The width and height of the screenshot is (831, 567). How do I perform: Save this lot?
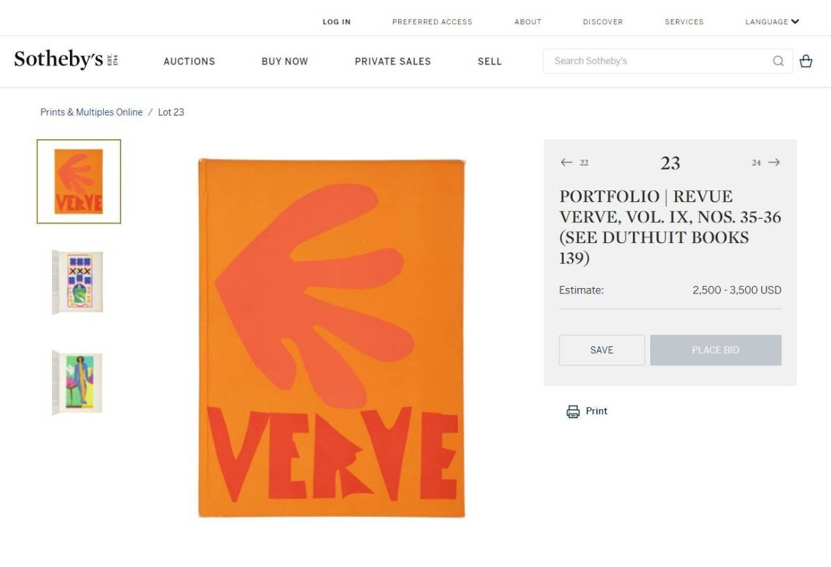(x=602, y=350)
